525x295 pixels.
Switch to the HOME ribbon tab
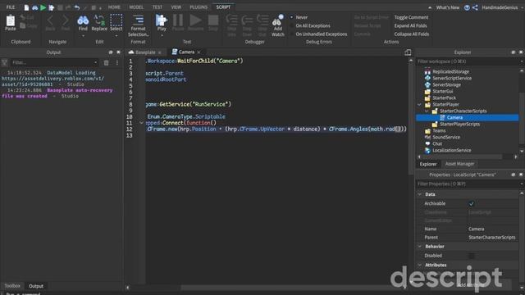tap(114, 7)
